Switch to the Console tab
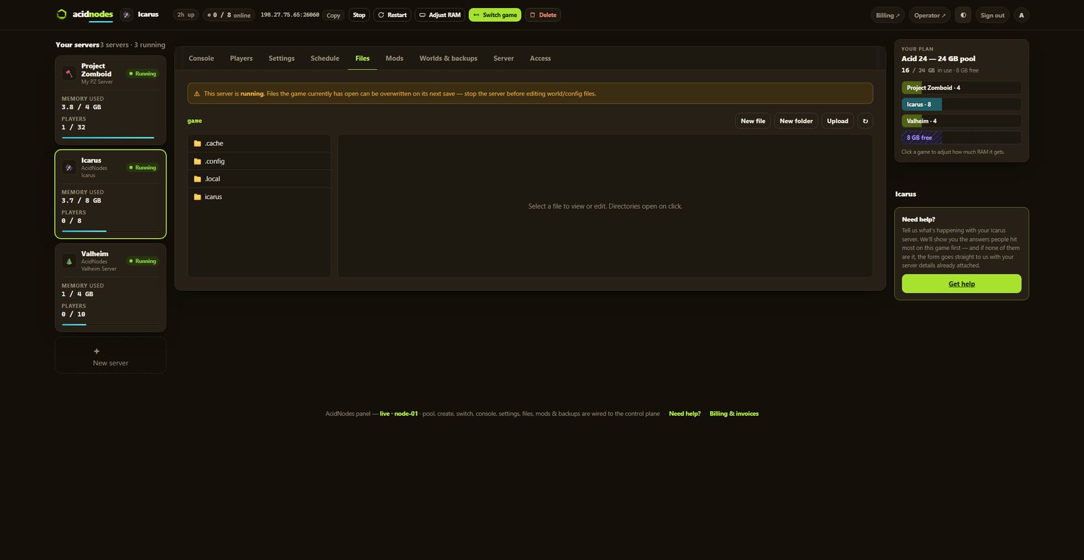1084x560 pixels. [201, 58]
